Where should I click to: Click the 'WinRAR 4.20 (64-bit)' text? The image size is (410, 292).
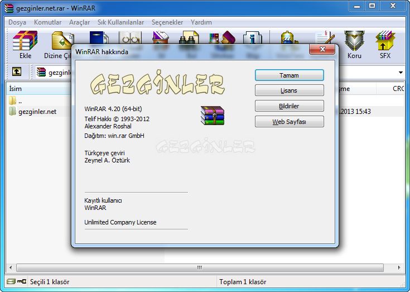tap(113, 109)
